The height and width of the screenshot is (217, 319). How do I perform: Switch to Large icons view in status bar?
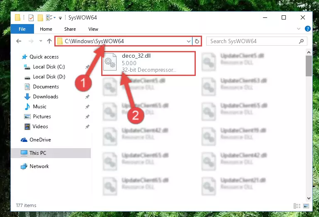point(306,206)
